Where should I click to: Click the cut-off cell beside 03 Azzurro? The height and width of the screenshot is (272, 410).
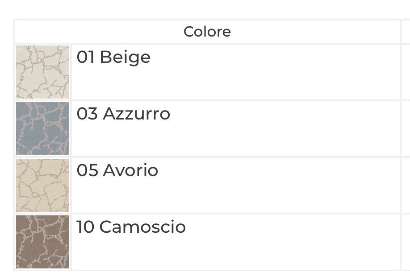[x=406, y=129]
